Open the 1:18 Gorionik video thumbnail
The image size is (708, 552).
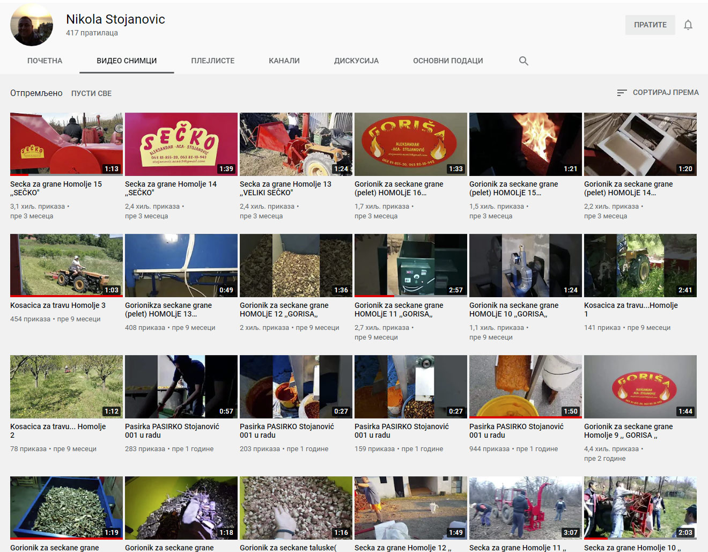click(x=181, y=508)
